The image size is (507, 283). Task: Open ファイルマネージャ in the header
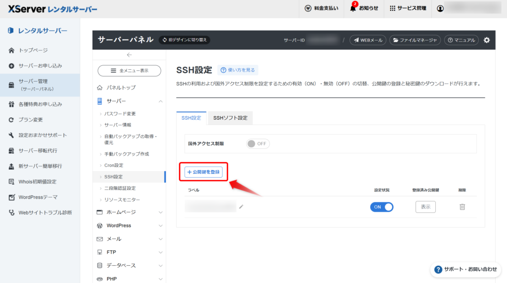point(414,40)
